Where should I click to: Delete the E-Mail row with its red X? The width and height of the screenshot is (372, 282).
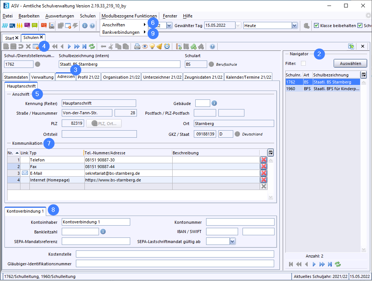coord(264,173)
